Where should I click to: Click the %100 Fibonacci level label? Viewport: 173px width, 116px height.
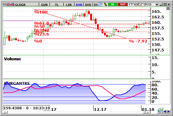click(41, 12)
